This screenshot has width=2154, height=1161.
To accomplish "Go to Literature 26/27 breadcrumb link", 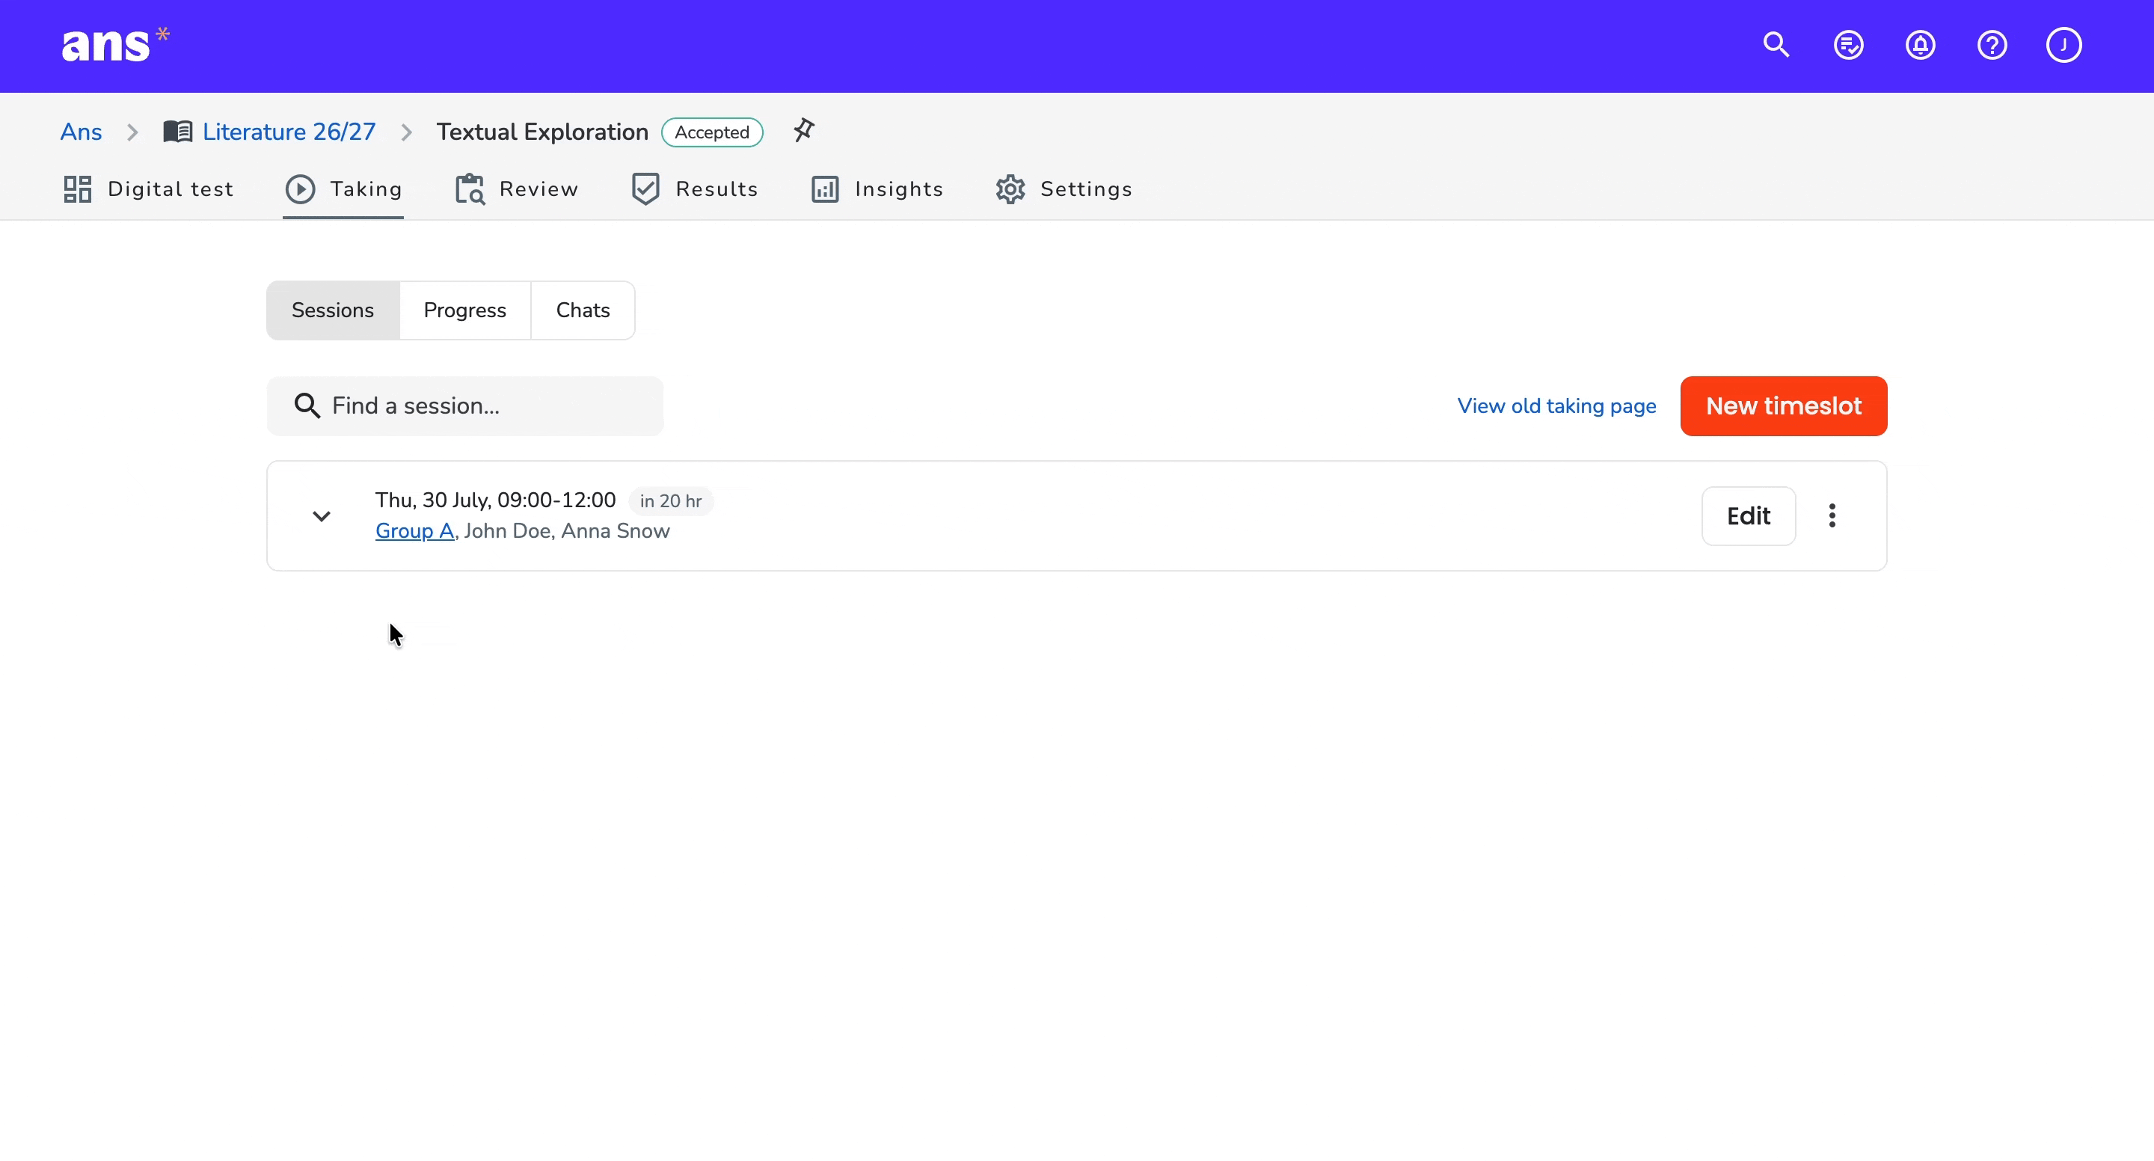I will pos(289,132).
